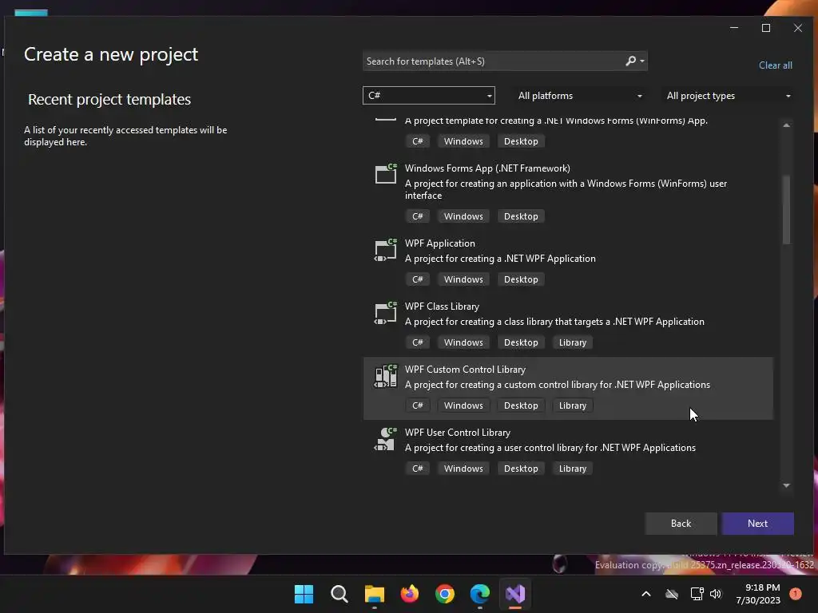Click the Clear all filters link
Image resolution: width=818 pixels, height=613 pixels.
tap(775, 65)
